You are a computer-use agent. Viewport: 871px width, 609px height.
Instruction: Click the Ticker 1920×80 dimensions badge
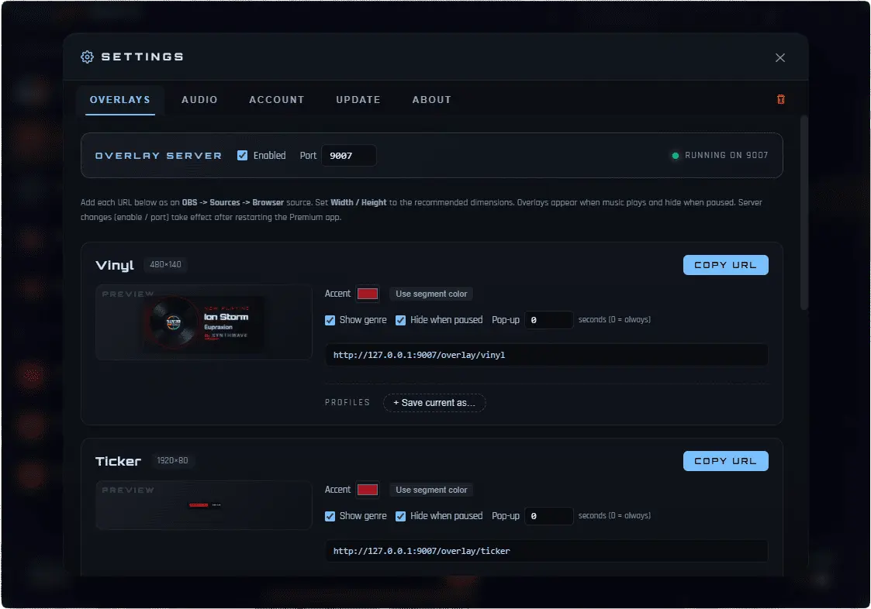pos(172,460)
